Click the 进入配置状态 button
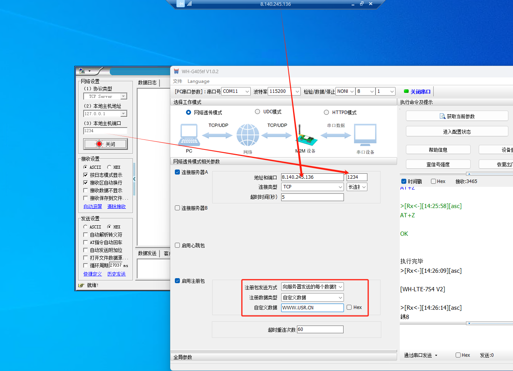Image resolution: width=513 pixels, height=371 pixels. [457, 131]
